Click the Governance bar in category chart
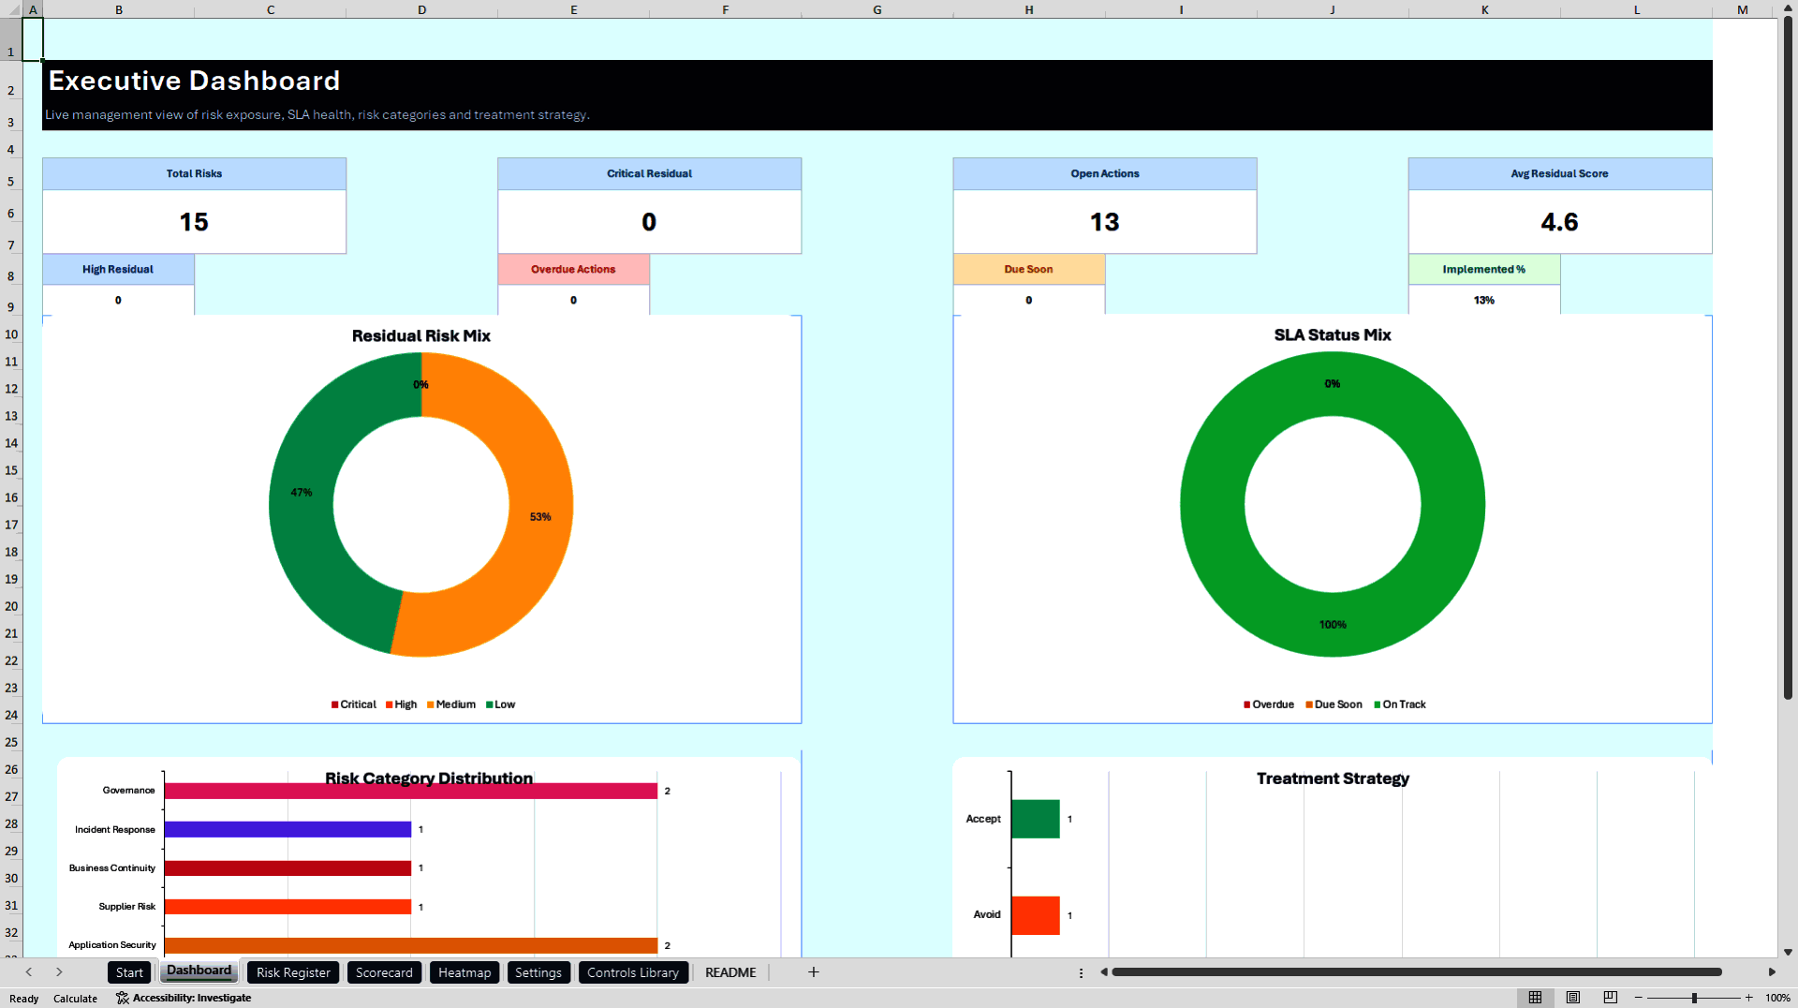The image size is (1798, 1008). click(410, 791)
